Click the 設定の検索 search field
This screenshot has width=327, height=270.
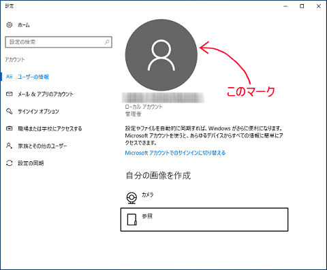tap(59, 42)
